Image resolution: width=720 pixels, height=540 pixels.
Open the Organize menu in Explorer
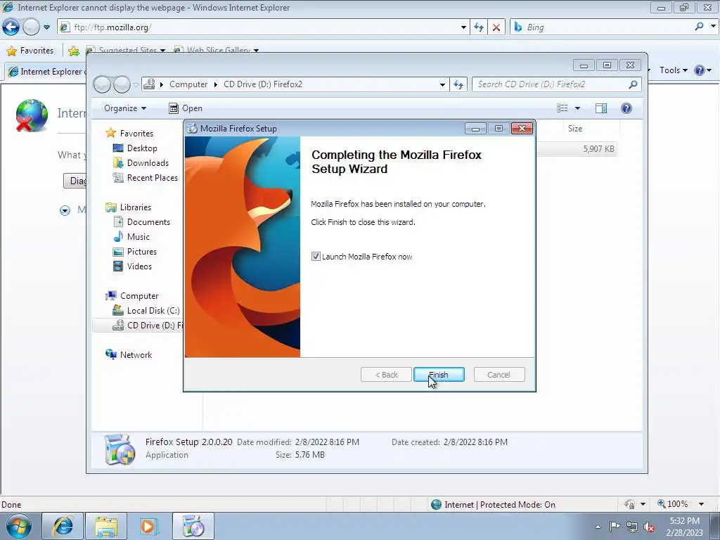point(125,108)
